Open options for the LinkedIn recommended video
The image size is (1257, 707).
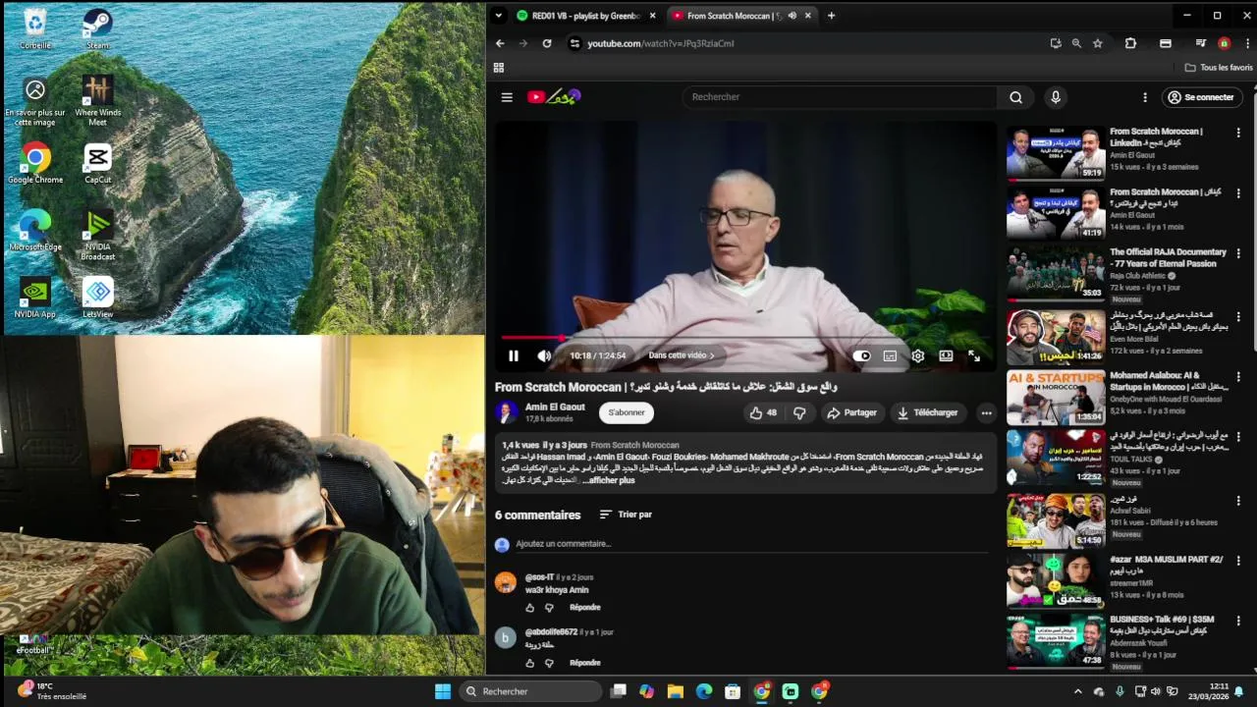point(1239,134)
